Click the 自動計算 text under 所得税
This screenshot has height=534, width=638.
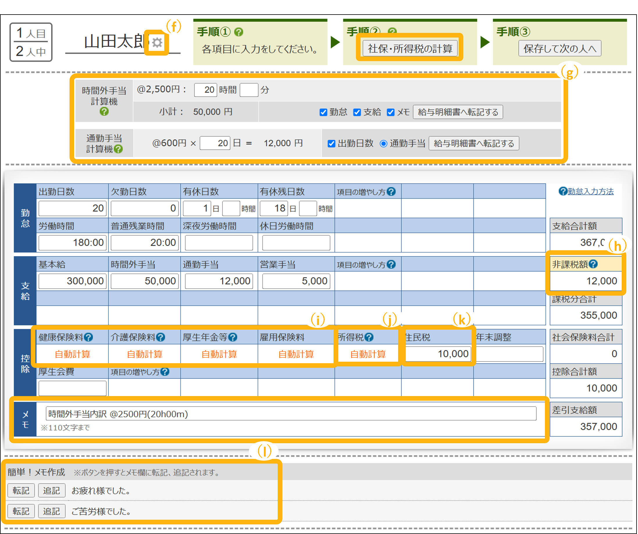[x=368, y=354]
